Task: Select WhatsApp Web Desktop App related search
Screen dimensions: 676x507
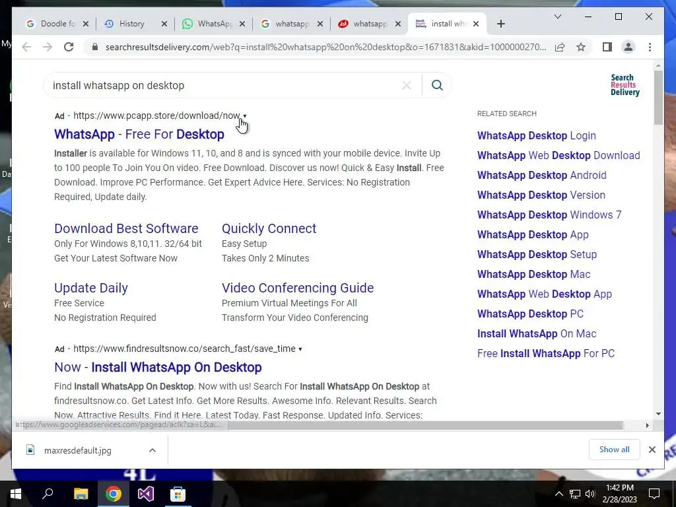Action: tap(545, 294)
